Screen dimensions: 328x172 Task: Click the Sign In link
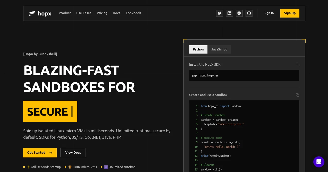(x=269, y=13)
